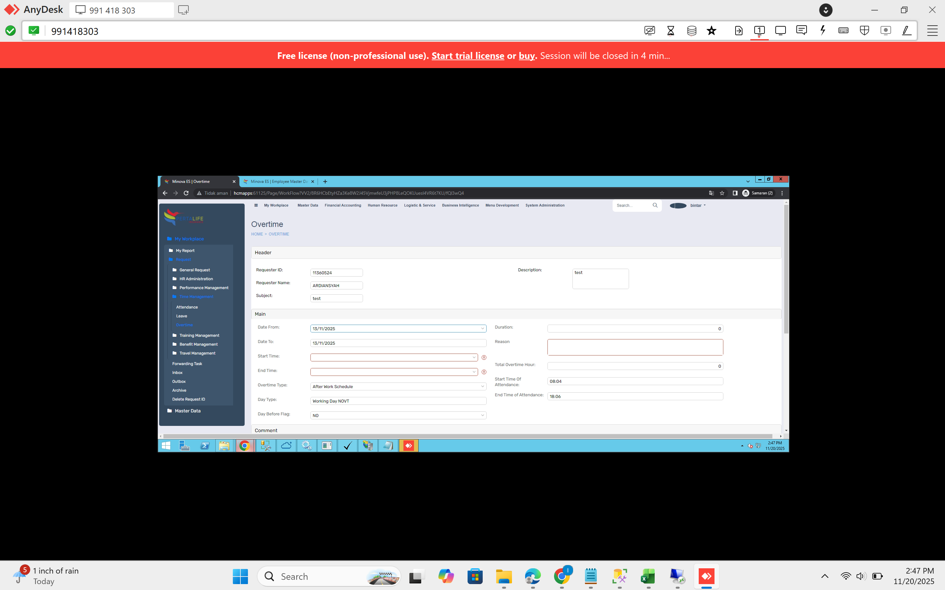
Task: Open the Human Resource menu
Action: (x=382, y=205)
